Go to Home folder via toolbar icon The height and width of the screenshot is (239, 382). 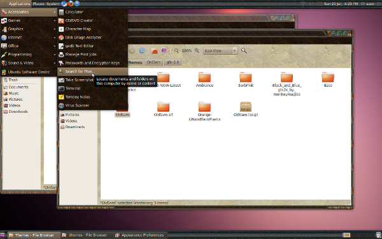click(x=155, y=51)
